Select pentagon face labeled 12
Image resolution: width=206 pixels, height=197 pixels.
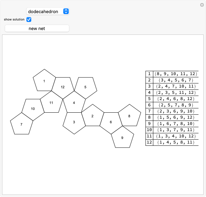(63, 87)
